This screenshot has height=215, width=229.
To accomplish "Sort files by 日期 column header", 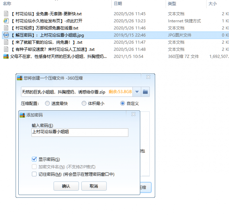I will 118,4.
